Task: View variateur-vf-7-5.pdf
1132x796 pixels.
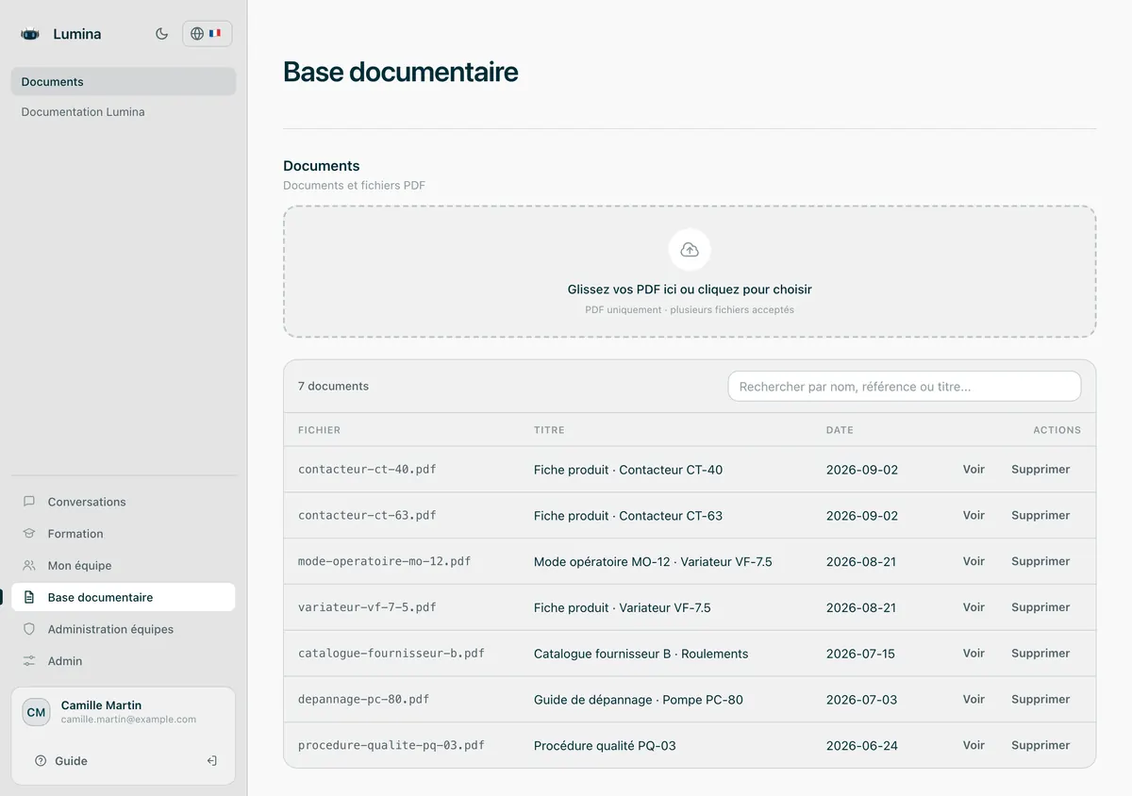Action: (974, 607)
